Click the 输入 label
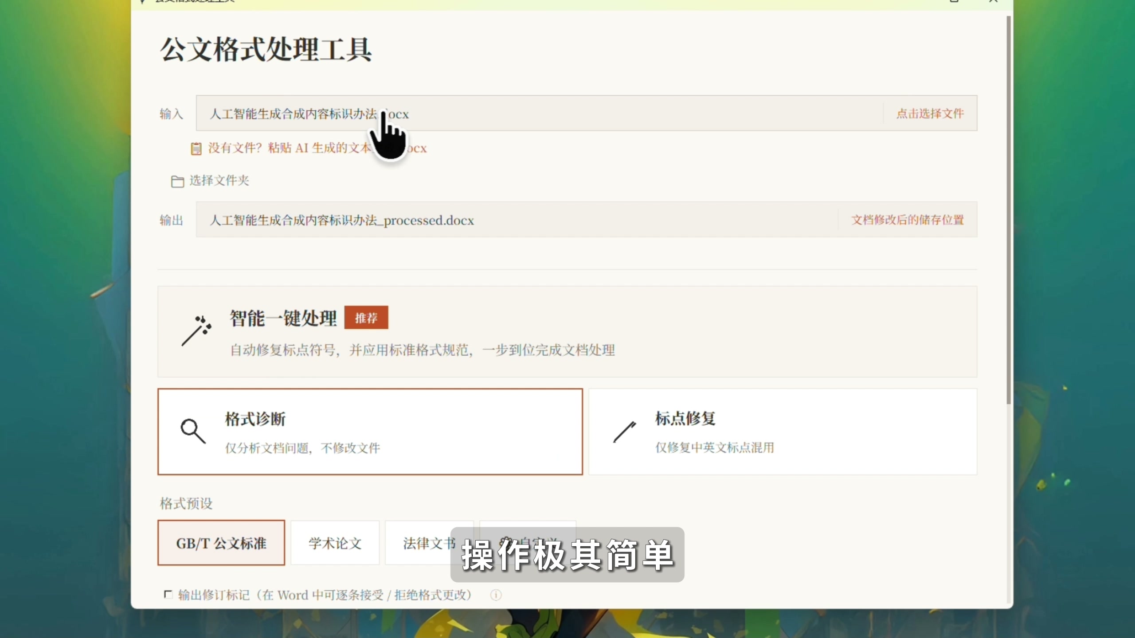 click(x=171, y=114)
